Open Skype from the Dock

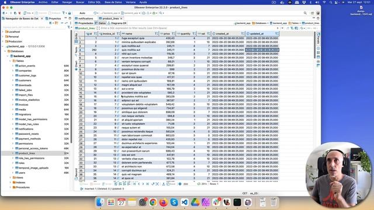point(174,202)
